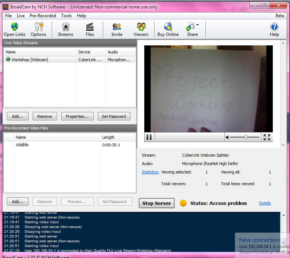
Task: Click preview panel scroll up arrow
Action: tap(283, 43)
